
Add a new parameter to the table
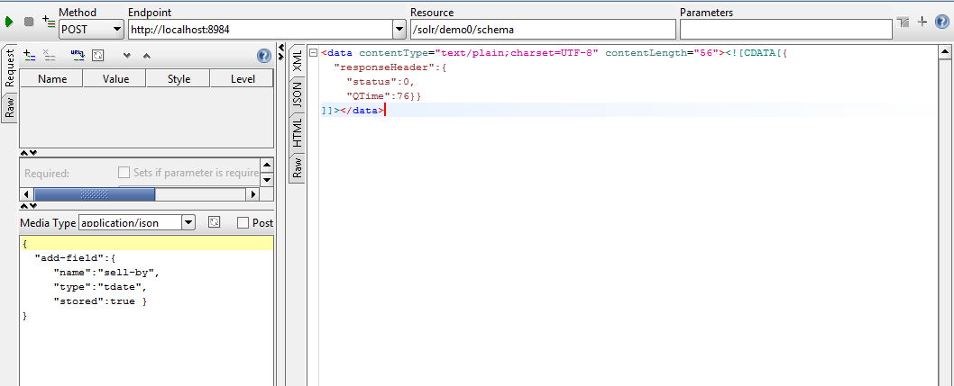tap(29, 55)
